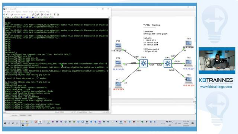The width and height of the screenshot is (238, 134).
Task: Switch to the PC6 session tab
Action: pyautogui.click(x=51, y=17)
